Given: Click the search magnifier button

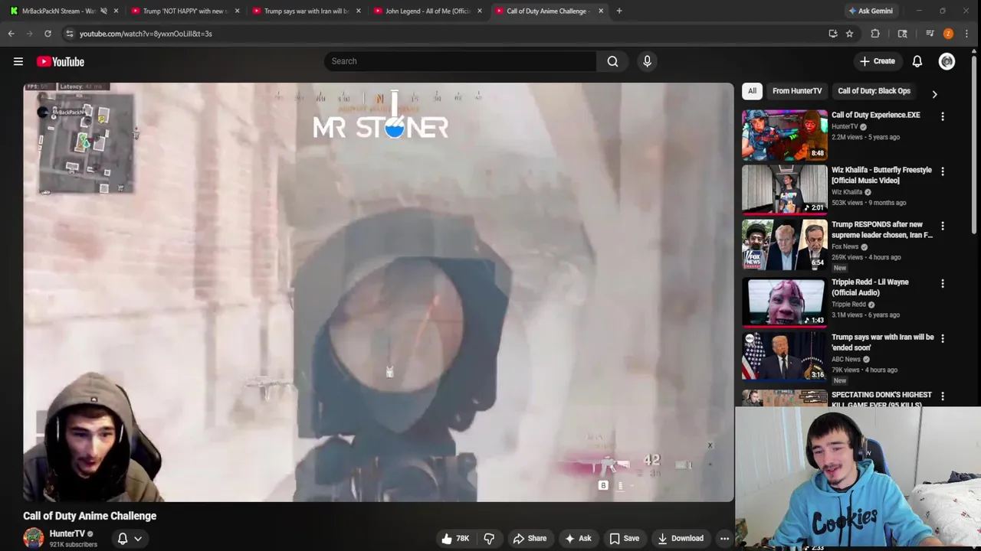Looking at the screenshot, I should (x=612, y=61).
